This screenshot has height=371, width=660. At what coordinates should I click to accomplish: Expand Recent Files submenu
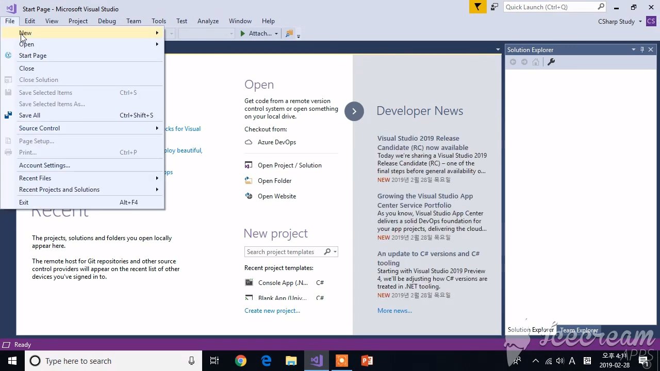(82, 178)
